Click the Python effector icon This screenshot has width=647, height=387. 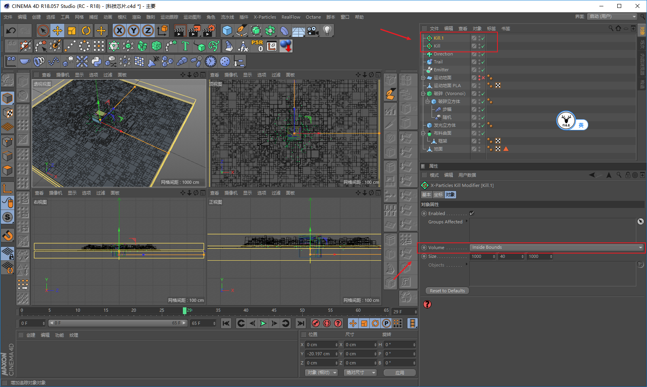pos(96,61)
